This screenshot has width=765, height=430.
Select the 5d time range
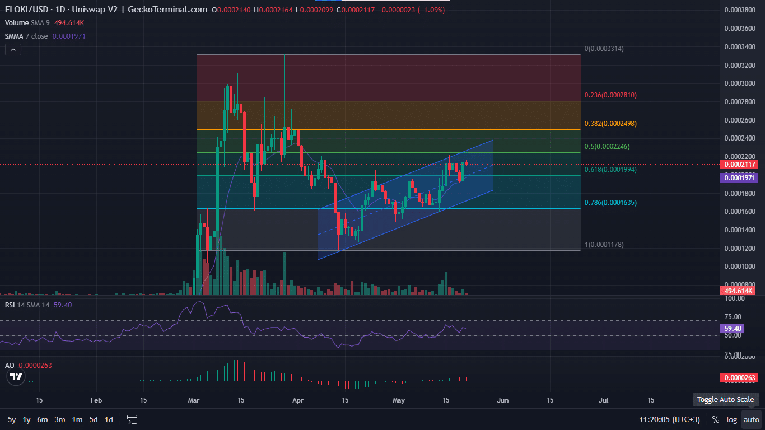point(94,419)
